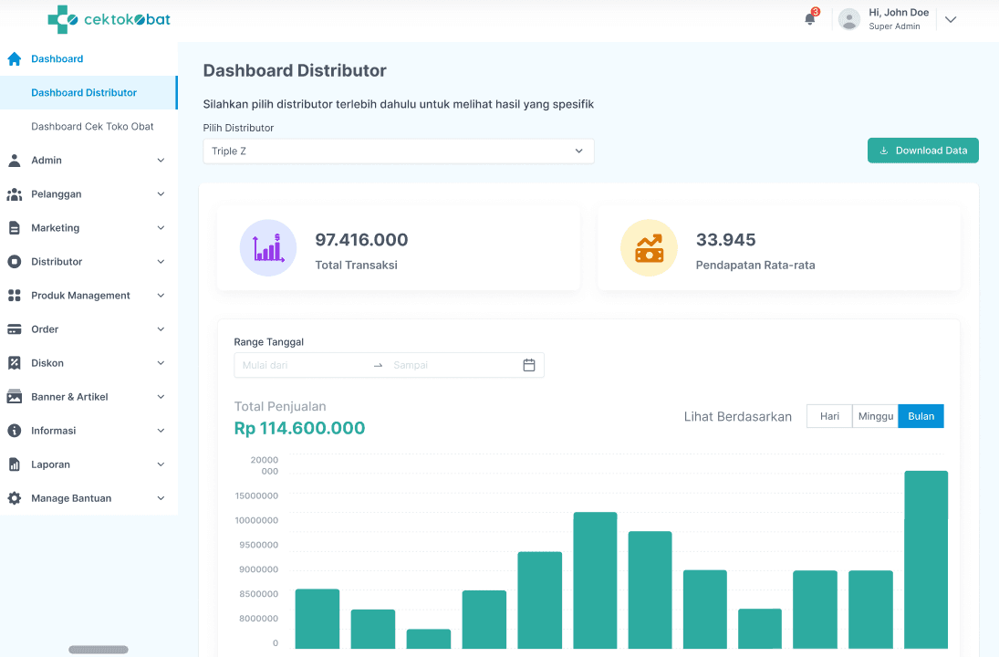This screenshot has width=999, height=657.
Task: Click the Pelanggan people icon in sidebar
Action: pos(14,193)
